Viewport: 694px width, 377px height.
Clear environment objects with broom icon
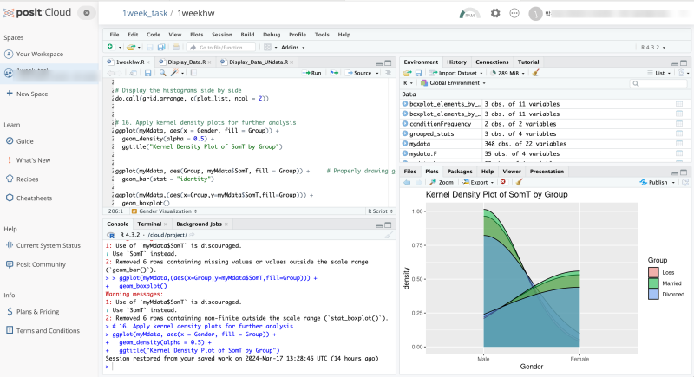click(536, 73)
